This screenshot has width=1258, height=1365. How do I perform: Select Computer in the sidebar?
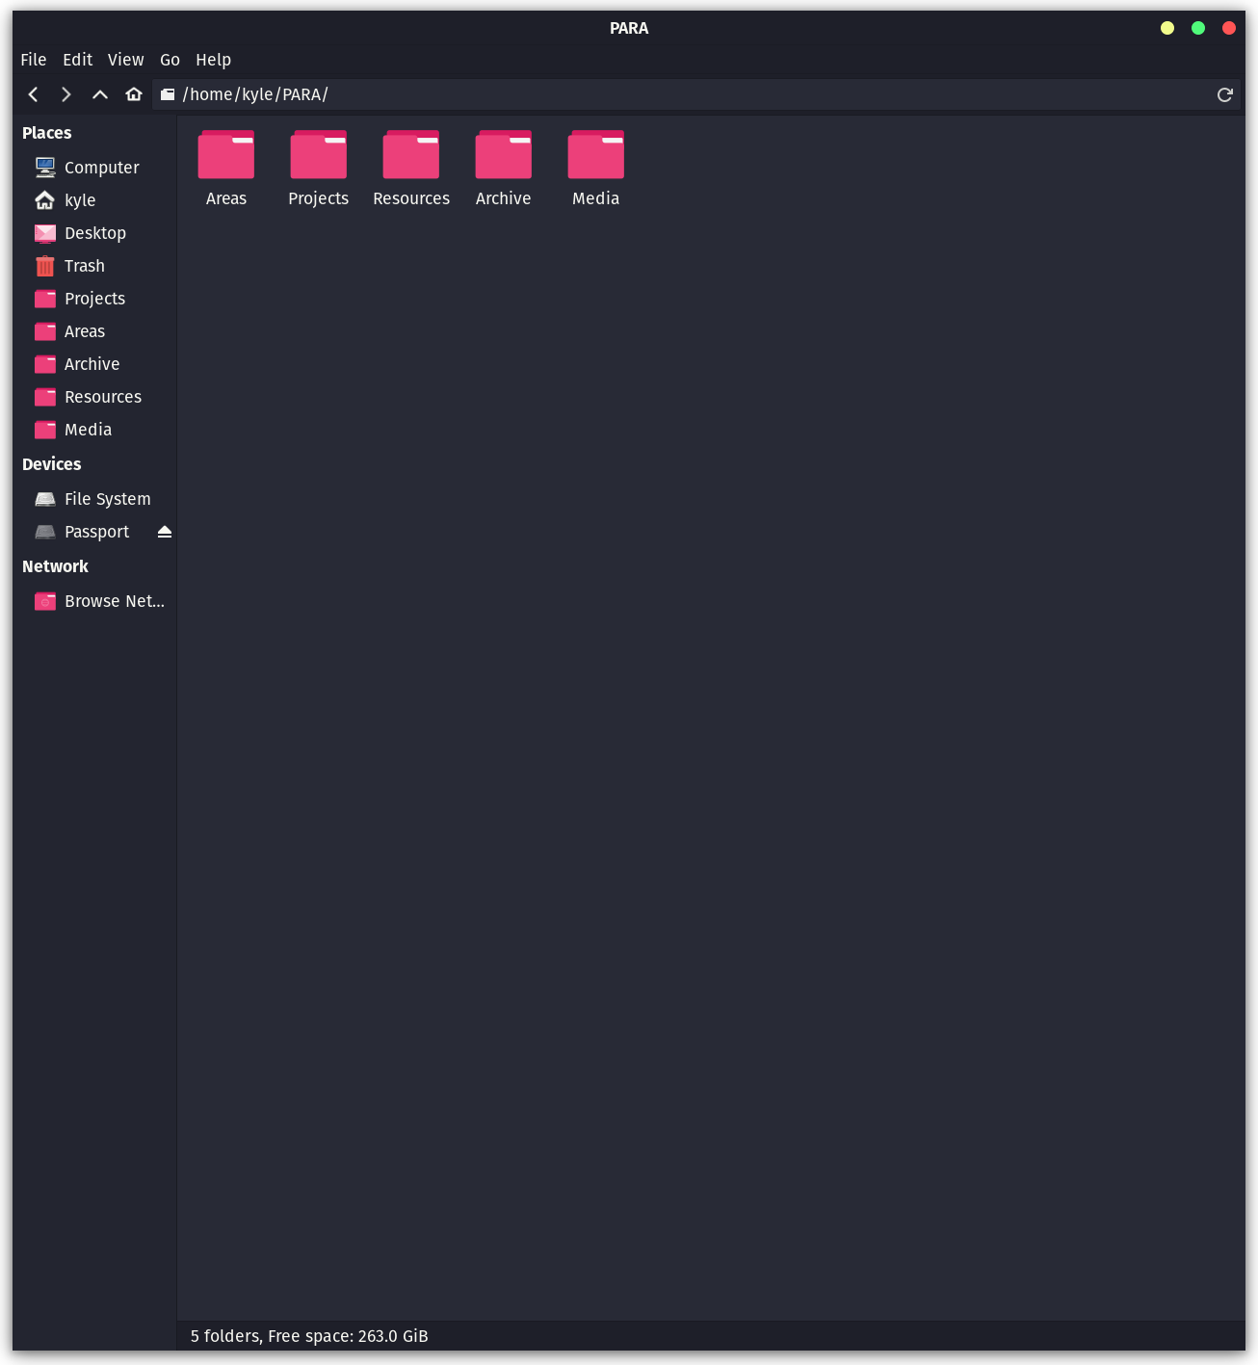pyautogui.click(x=101, y=168)
